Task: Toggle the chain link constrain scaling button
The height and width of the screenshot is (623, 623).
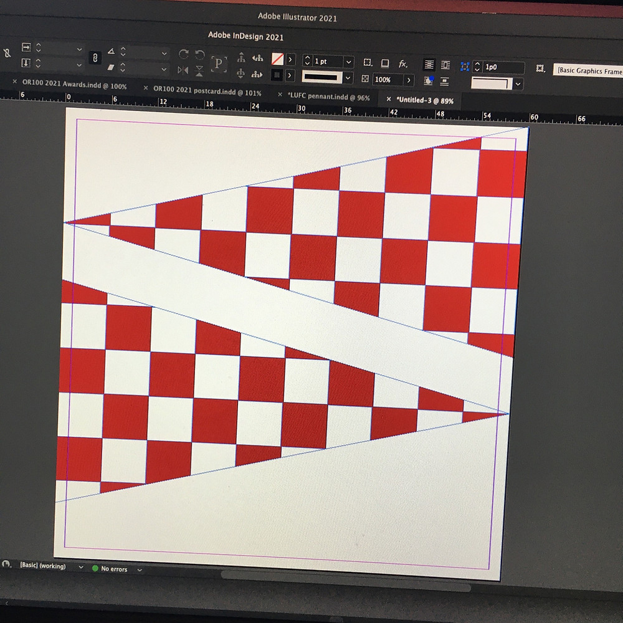Action: [x=95, y=57]
